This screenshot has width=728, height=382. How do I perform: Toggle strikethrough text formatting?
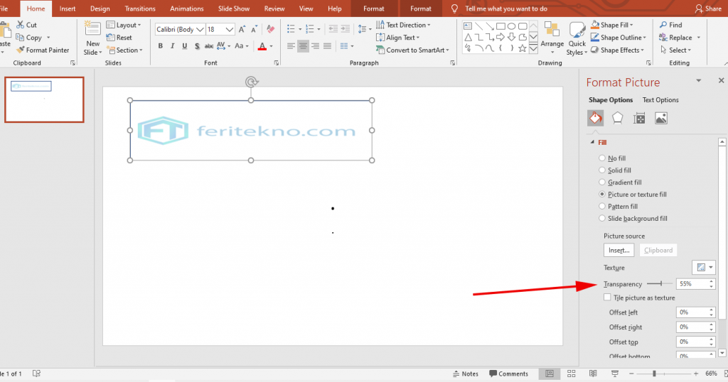[209, 46]
